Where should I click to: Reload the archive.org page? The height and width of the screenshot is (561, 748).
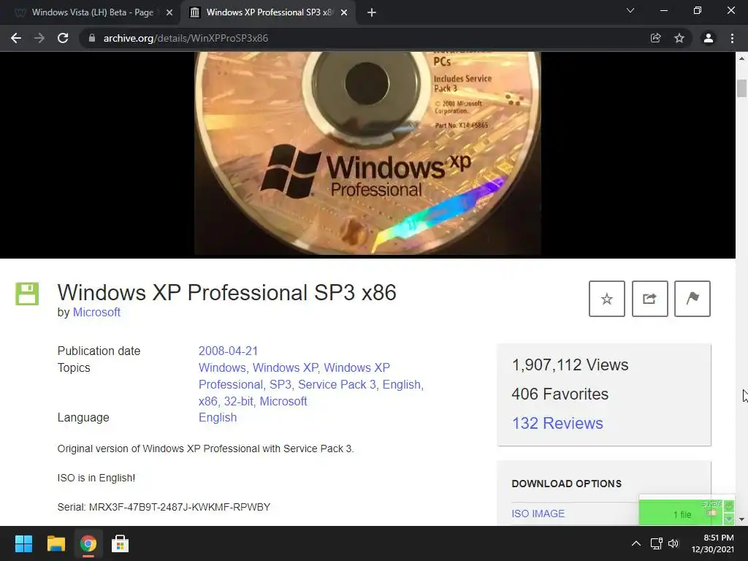[x=63, y=38]
